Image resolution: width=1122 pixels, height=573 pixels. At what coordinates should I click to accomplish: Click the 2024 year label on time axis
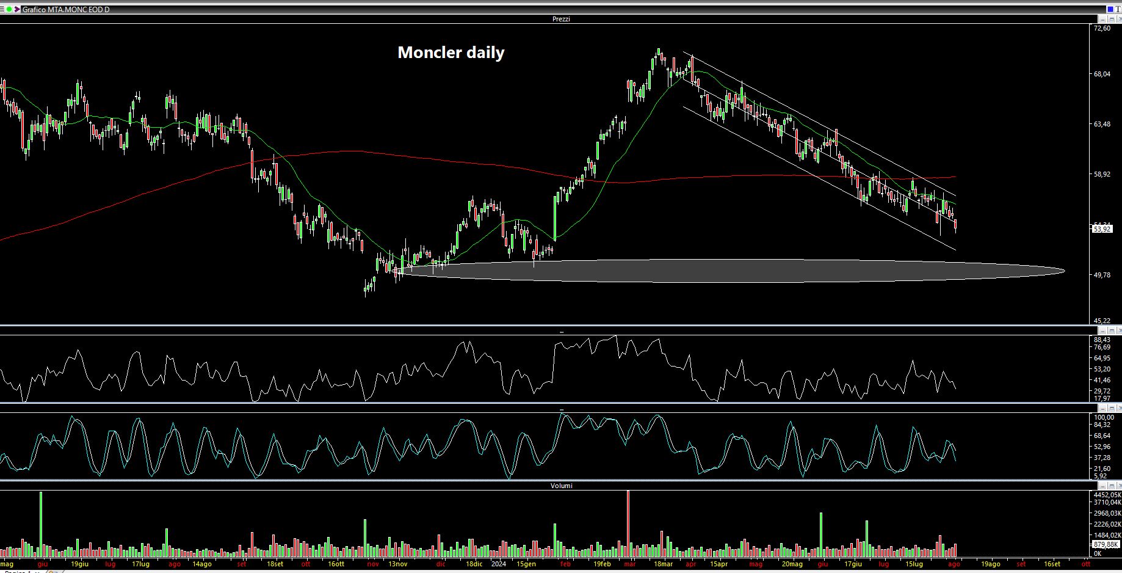click(x=498, y=564)
